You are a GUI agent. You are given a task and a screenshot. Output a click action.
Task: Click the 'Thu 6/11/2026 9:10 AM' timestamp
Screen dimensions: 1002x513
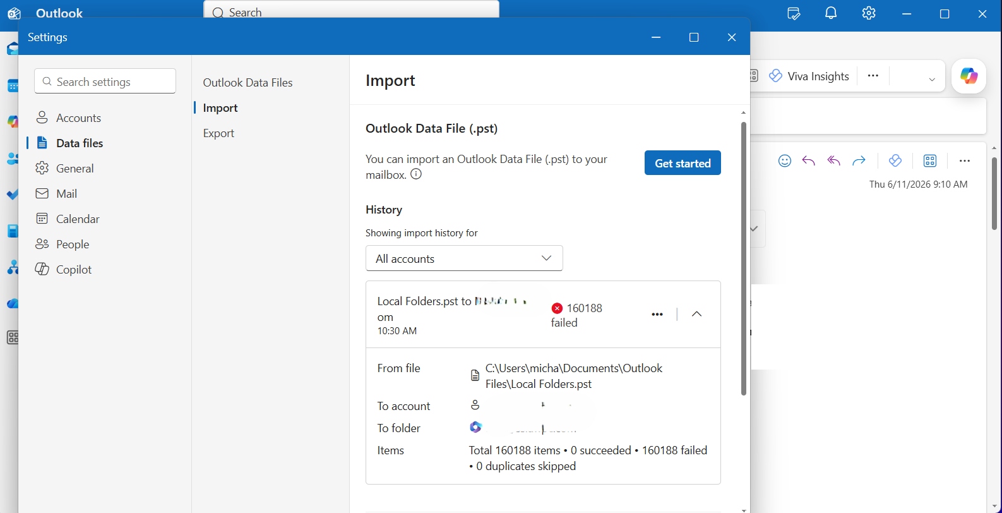click(918, 184)
